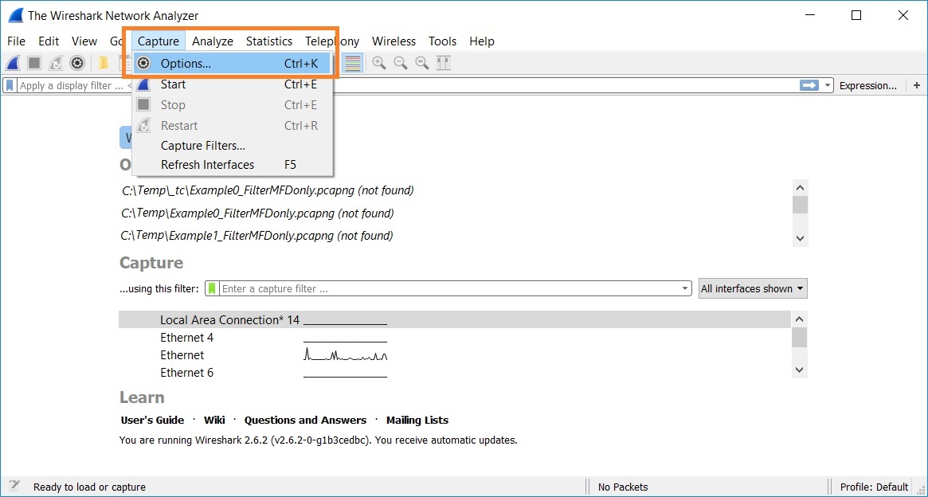Viewport: 928px width, 497px height.
Task: Click the capture options gear toolbar icon
Action: click(77, 63)
